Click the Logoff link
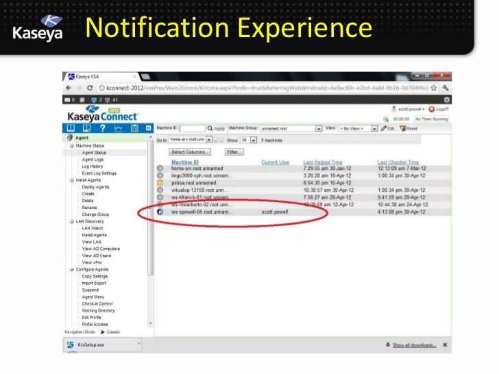This screenshot has height=374, width=499. click(x=442, y=109)
